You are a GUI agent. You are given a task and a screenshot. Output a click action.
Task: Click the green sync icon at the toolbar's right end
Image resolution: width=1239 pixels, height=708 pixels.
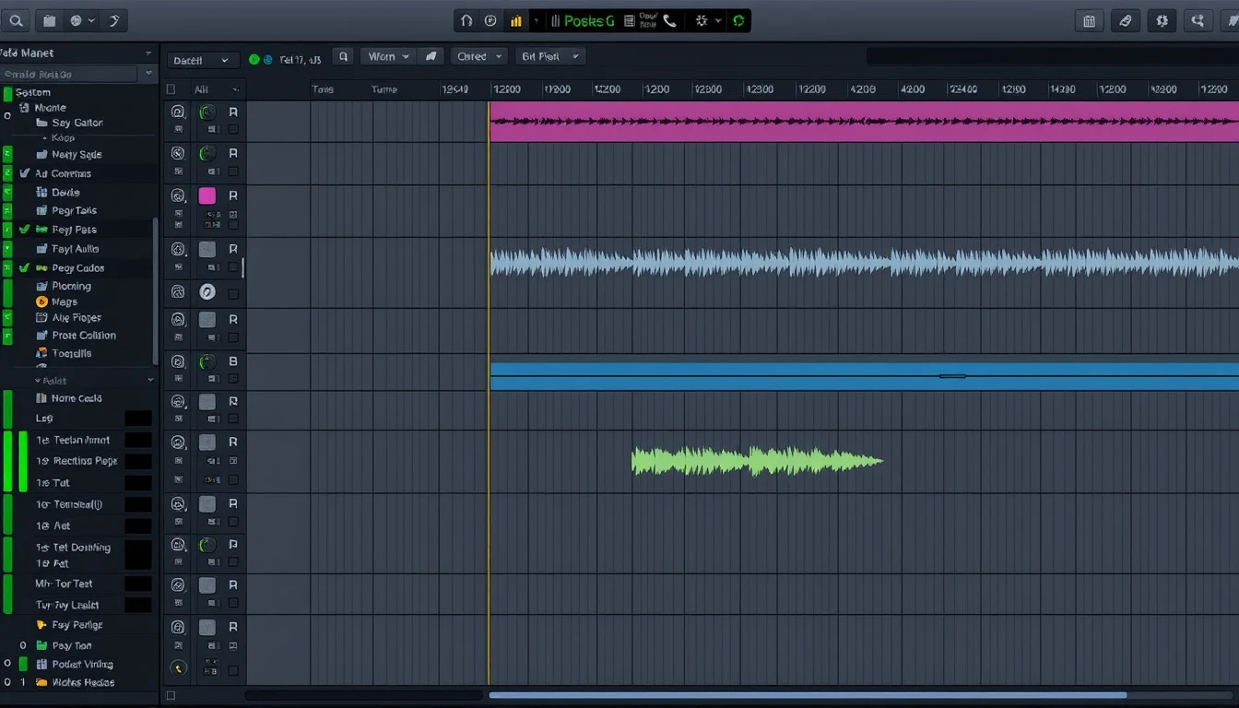739,20
